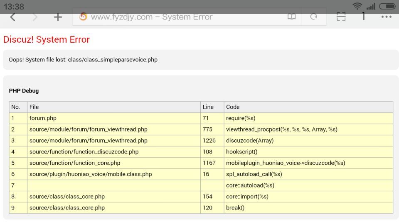Select forum.php file cell

(x=114, y=118)
